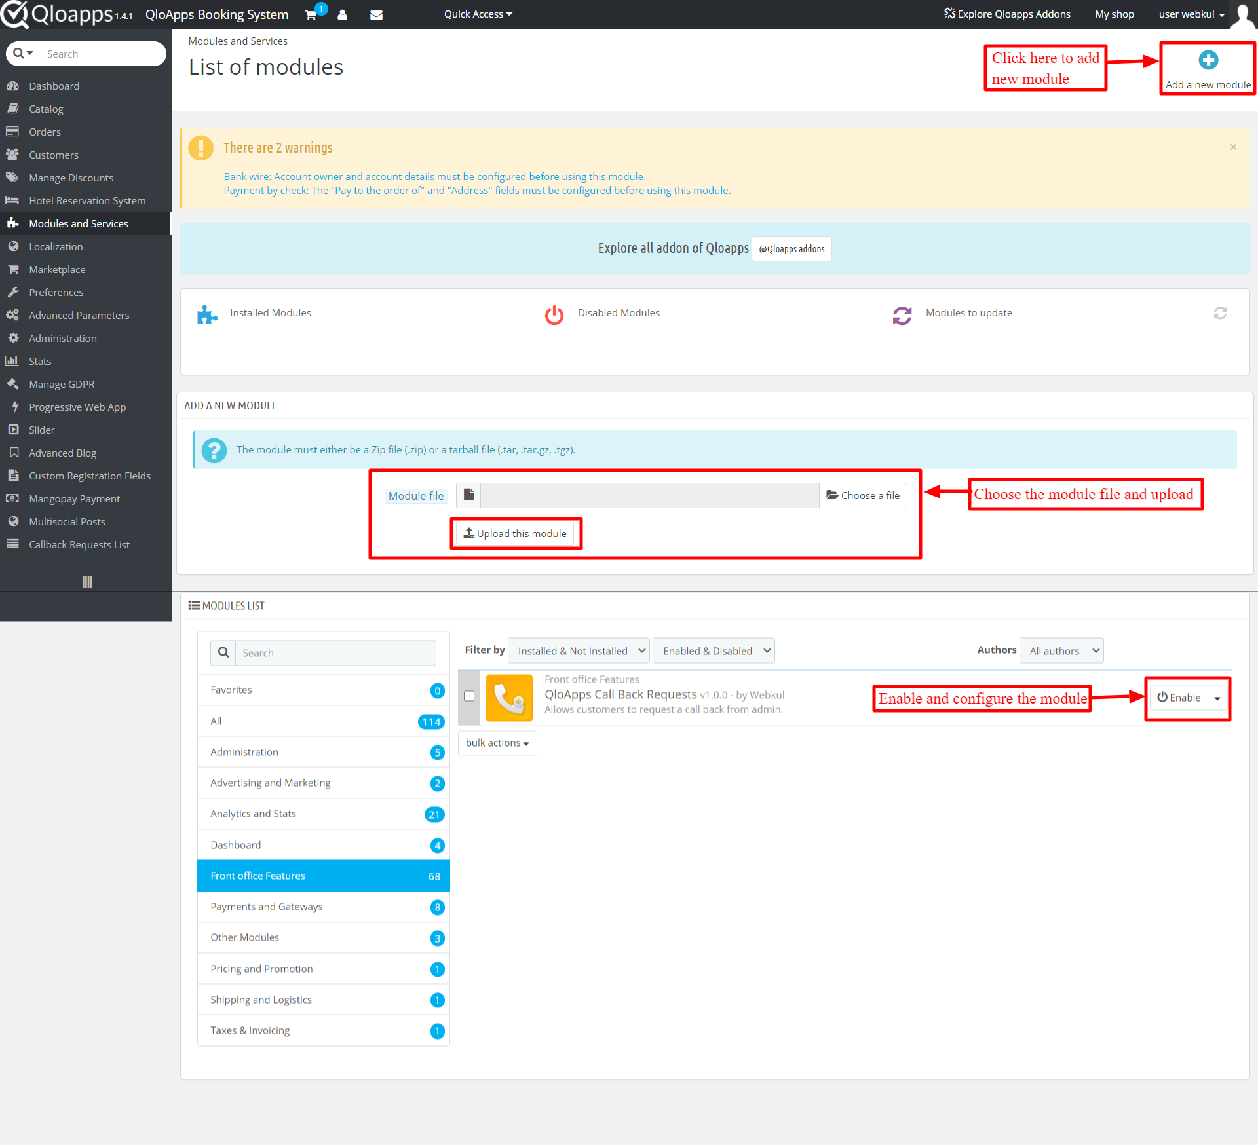Viewport: 1258px width, 1145px height.
Task: Click Upload this module button
Action: (516, 533)
